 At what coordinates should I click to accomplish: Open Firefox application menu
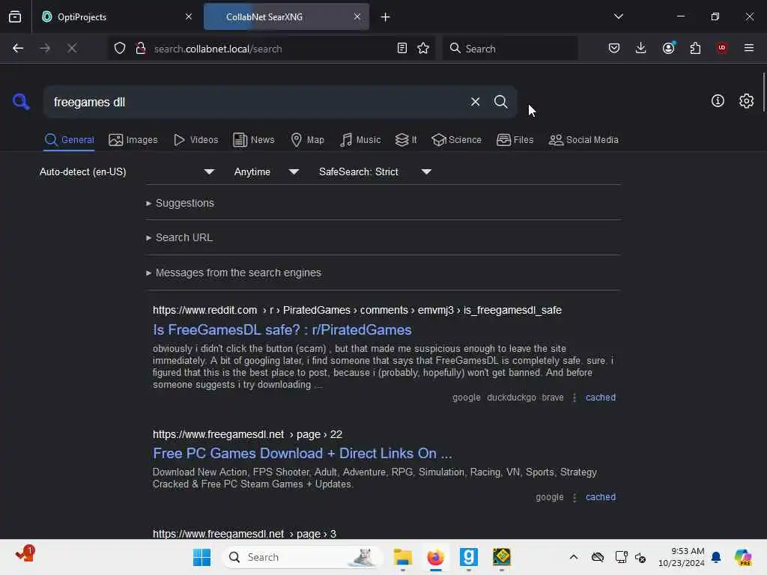pyautogui.click(x=748, y=48)
